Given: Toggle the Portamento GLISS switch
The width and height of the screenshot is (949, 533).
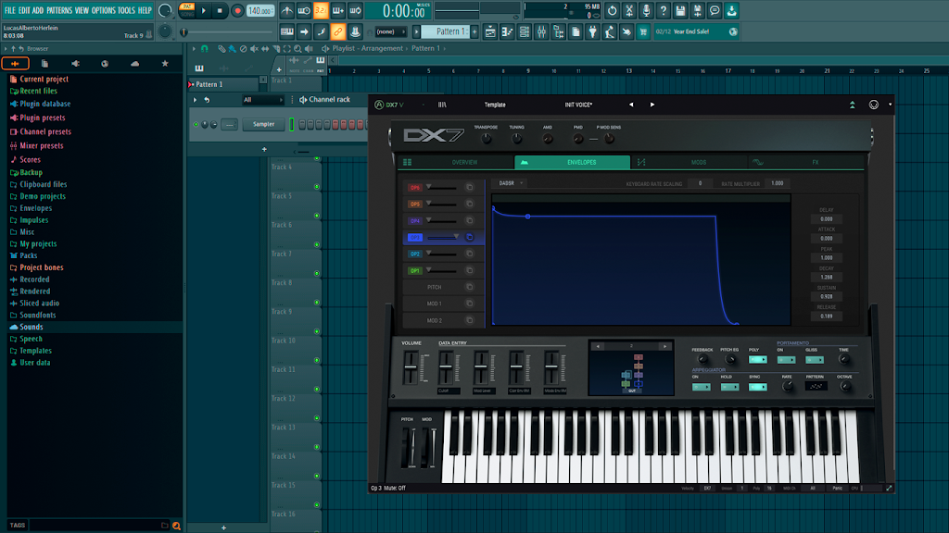Looking at the screenshot, I should click(x=815, y=360).
